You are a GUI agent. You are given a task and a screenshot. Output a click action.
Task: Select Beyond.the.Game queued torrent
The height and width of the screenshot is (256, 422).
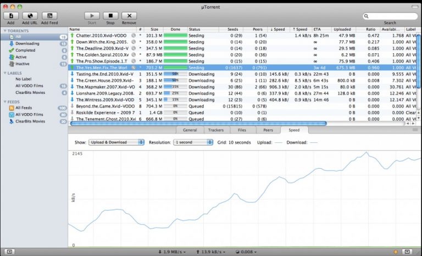click(242, 107)
